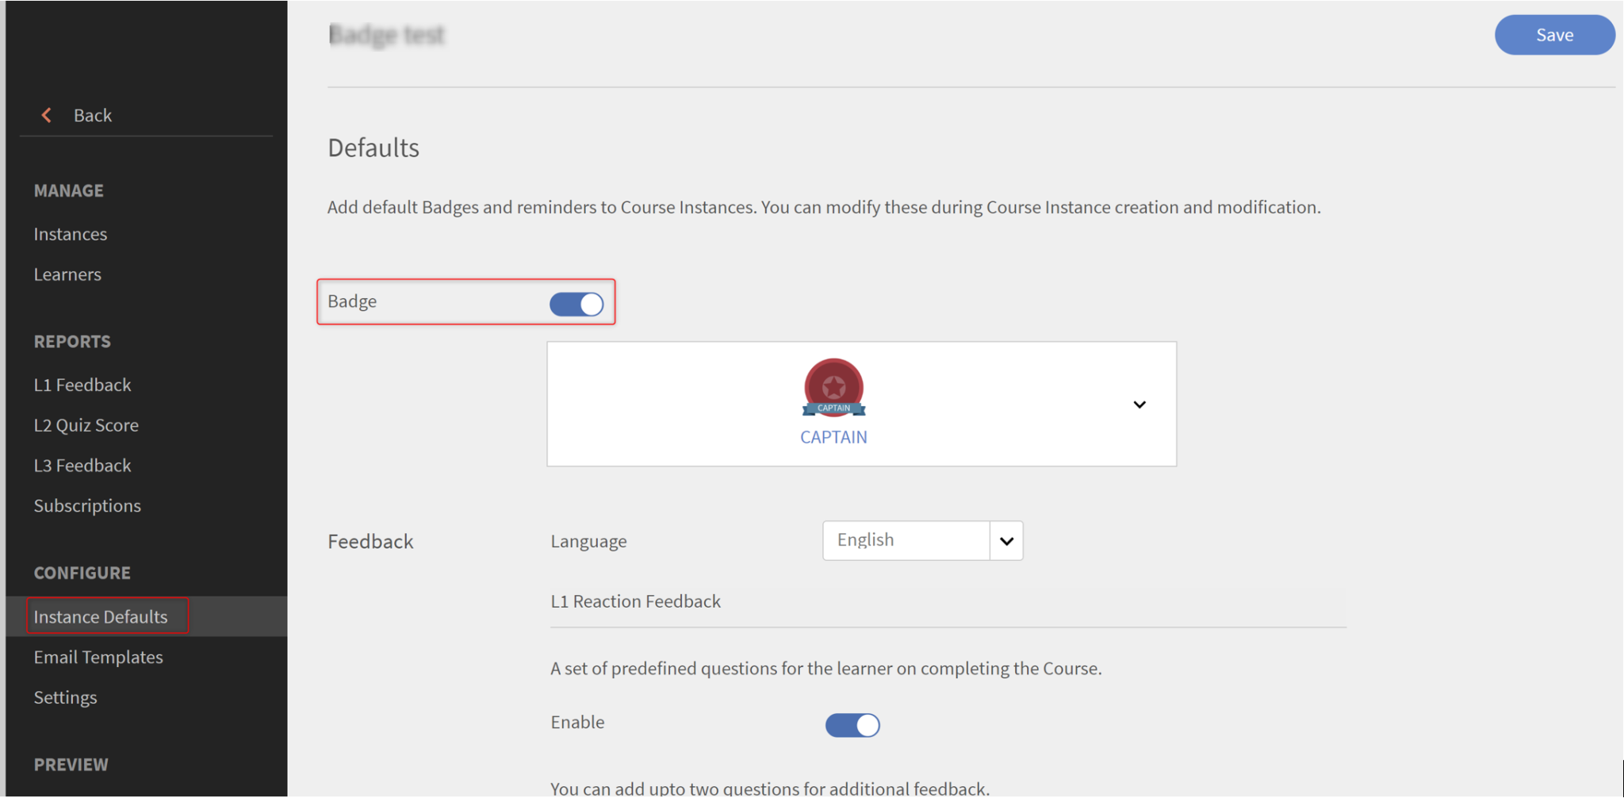Click the CAPTAIN badge name link

click(833, 437)
